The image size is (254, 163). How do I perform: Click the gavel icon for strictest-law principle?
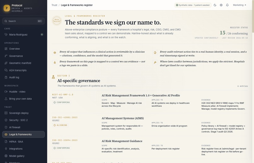tap(155, 62)
